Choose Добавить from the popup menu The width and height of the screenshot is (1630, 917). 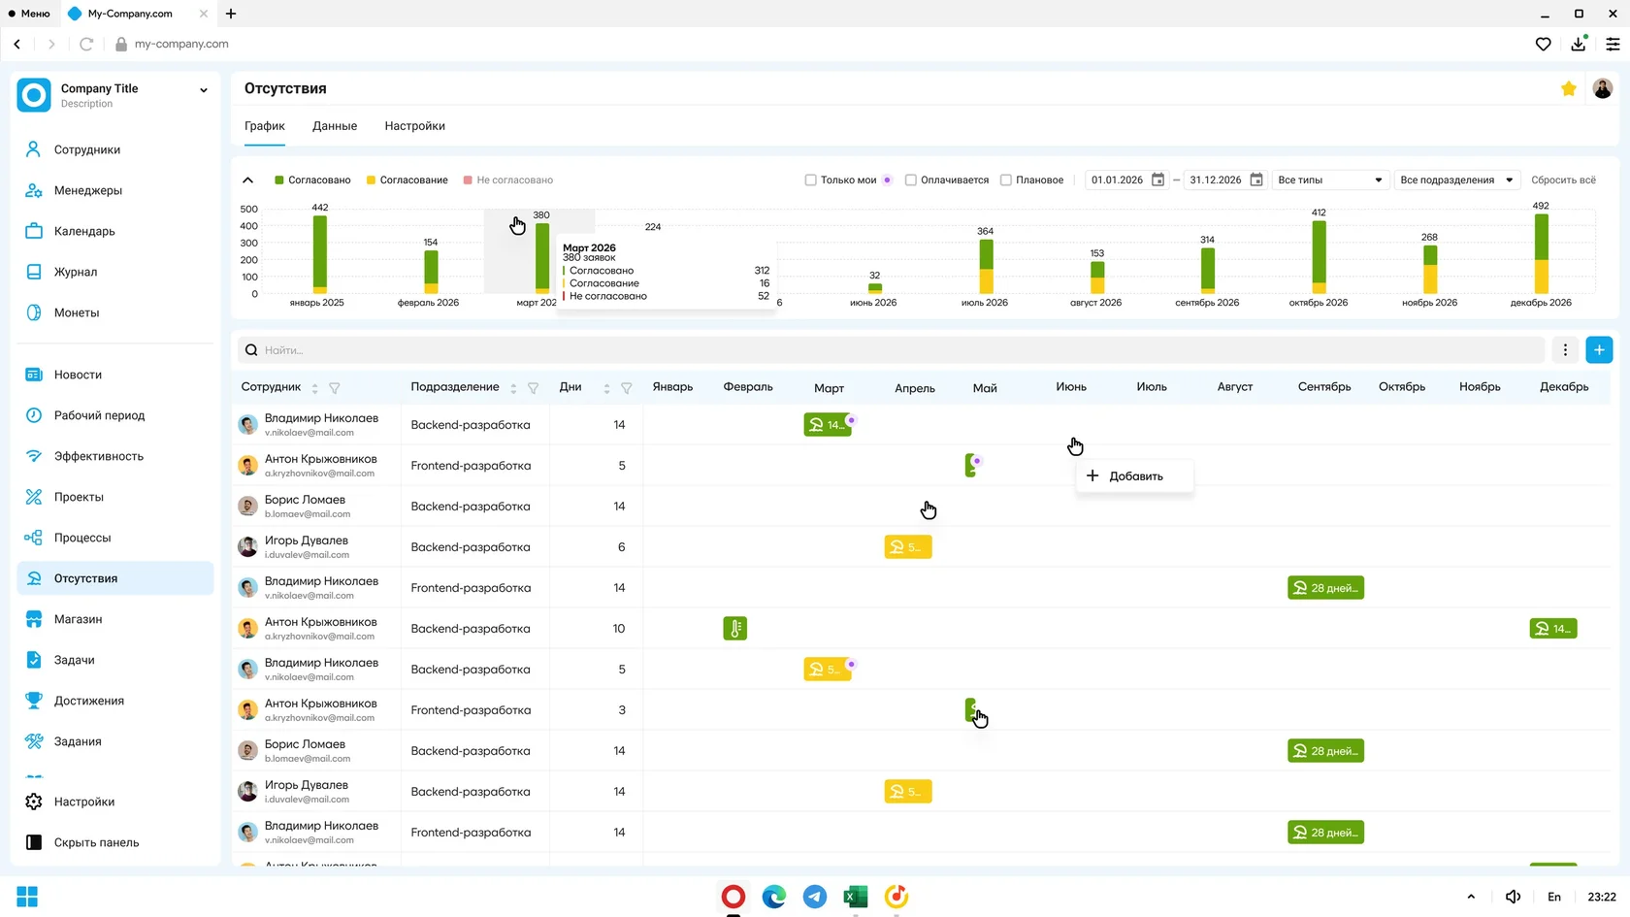click(1134, 476)
